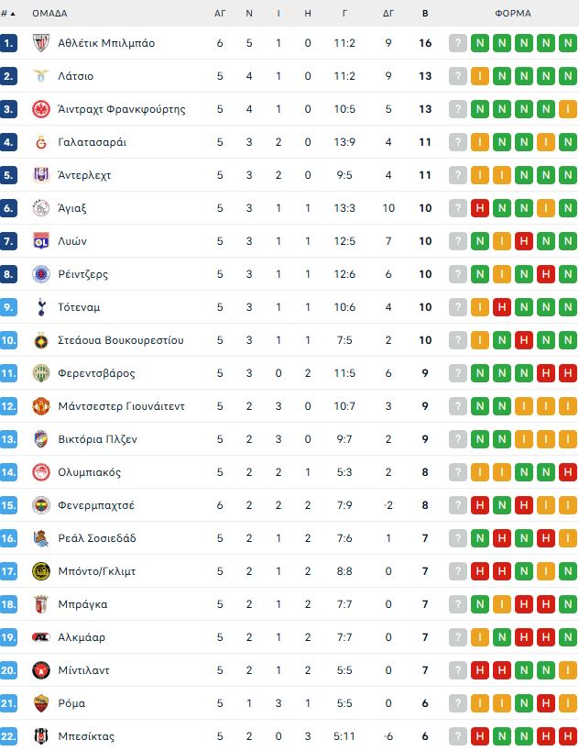Sort by the ΟΜΑΔΑ column header

(49, 14)
